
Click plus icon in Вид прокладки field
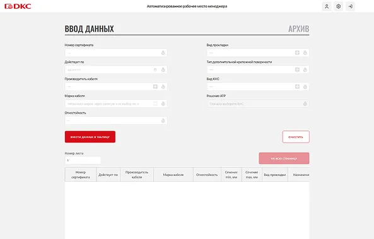[x=297, y=53]
